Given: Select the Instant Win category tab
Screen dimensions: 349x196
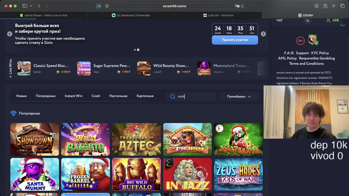Looking at the screenshot, I should [73, 96].
